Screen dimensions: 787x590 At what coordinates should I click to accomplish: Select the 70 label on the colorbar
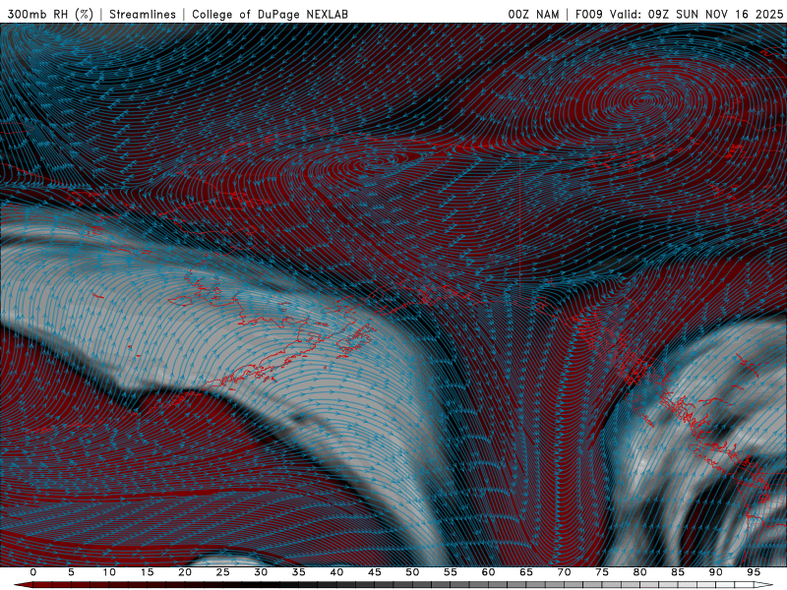(x=564, y=572)
